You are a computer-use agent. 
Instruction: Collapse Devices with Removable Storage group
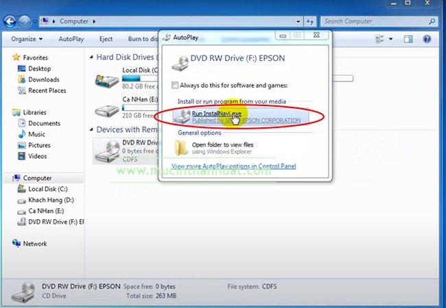(91, 129)
